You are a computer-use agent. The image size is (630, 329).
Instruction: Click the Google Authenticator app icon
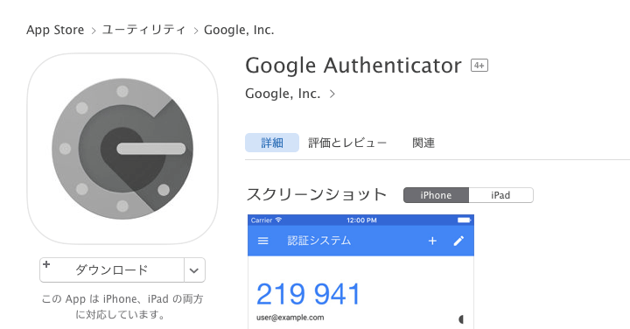pos(122,149)
